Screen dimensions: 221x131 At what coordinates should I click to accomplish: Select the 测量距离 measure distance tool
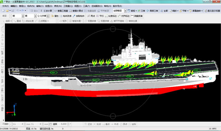pyautogui.click(x=137, y=16)
